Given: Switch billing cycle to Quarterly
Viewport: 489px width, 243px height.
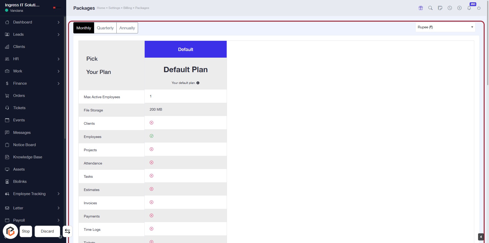Looking at the screenshot, I should click(105, 28).
